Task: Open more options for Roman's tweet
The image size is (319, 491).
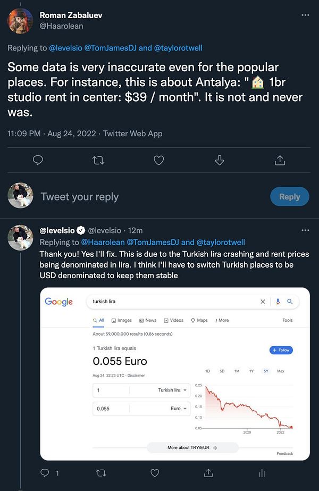Action: [x=305, y=15]
